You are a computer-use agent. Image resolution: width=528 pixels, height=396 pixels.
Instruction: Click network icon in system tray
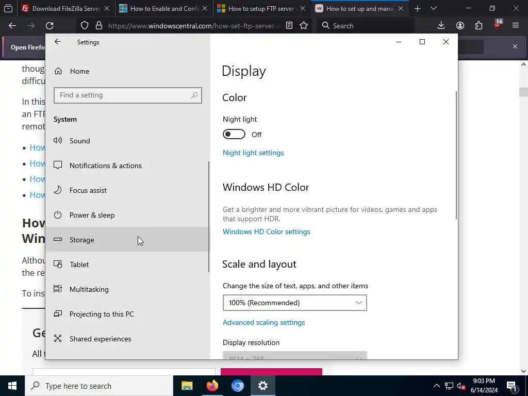449,386
